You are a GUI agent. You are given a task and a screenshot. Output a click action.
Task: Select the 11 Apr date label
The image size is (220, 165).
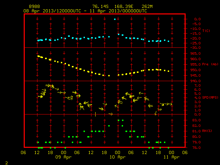172,157
